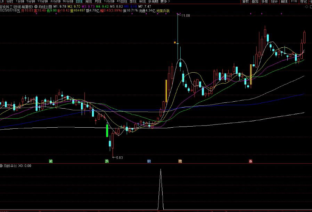Image resolution: width=312 pixels, height=212 pixels.
Task: Expand the 均线主图 indicator dropdown arrow
Action: 36,6
